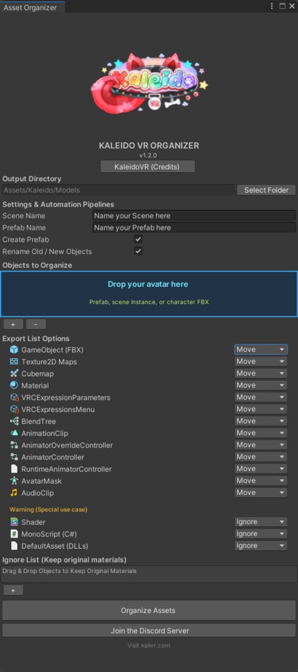Click the GameObject (FBX) cube icon
This screenshot has height=672, width=298.
pos(14,350)
